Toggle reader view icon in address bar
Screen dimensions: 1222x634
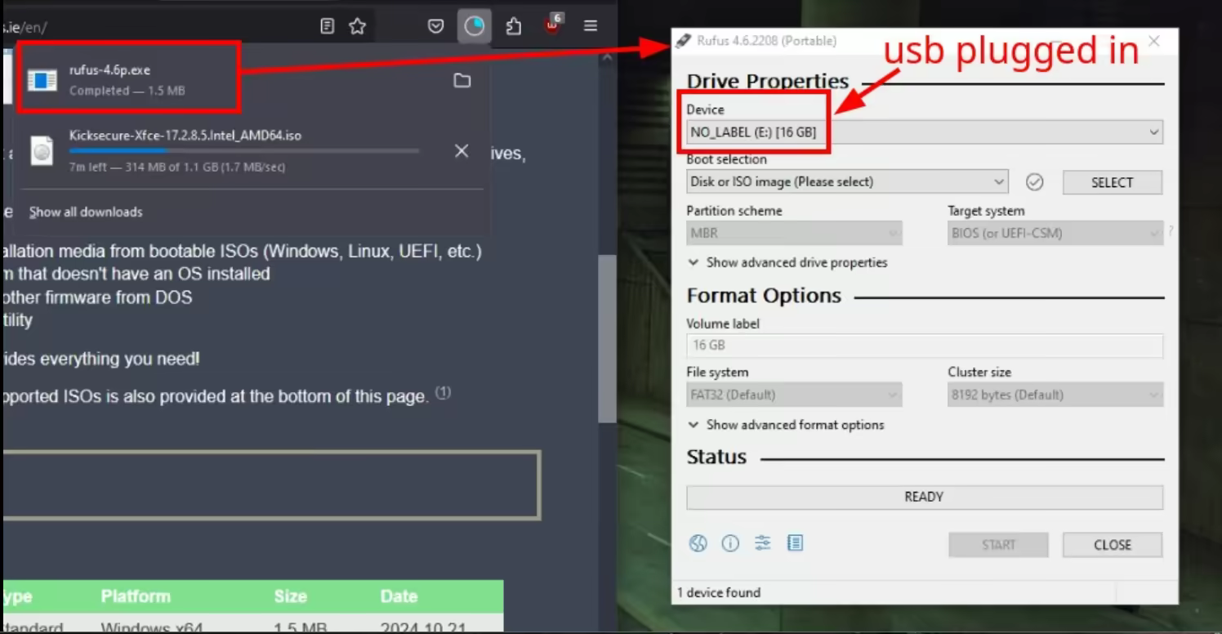pos(328,26)
